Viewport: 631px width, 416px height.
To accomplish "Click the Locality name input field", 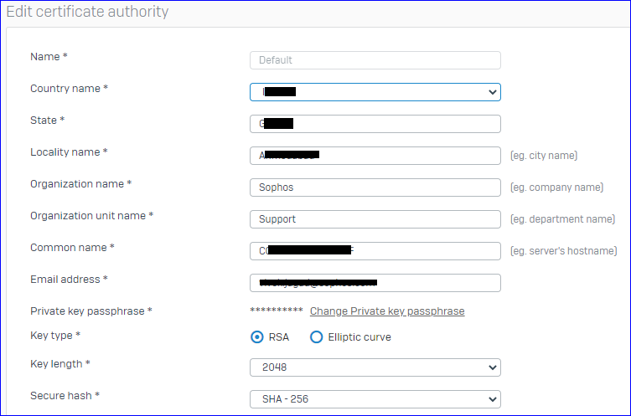I will [375, 156].
